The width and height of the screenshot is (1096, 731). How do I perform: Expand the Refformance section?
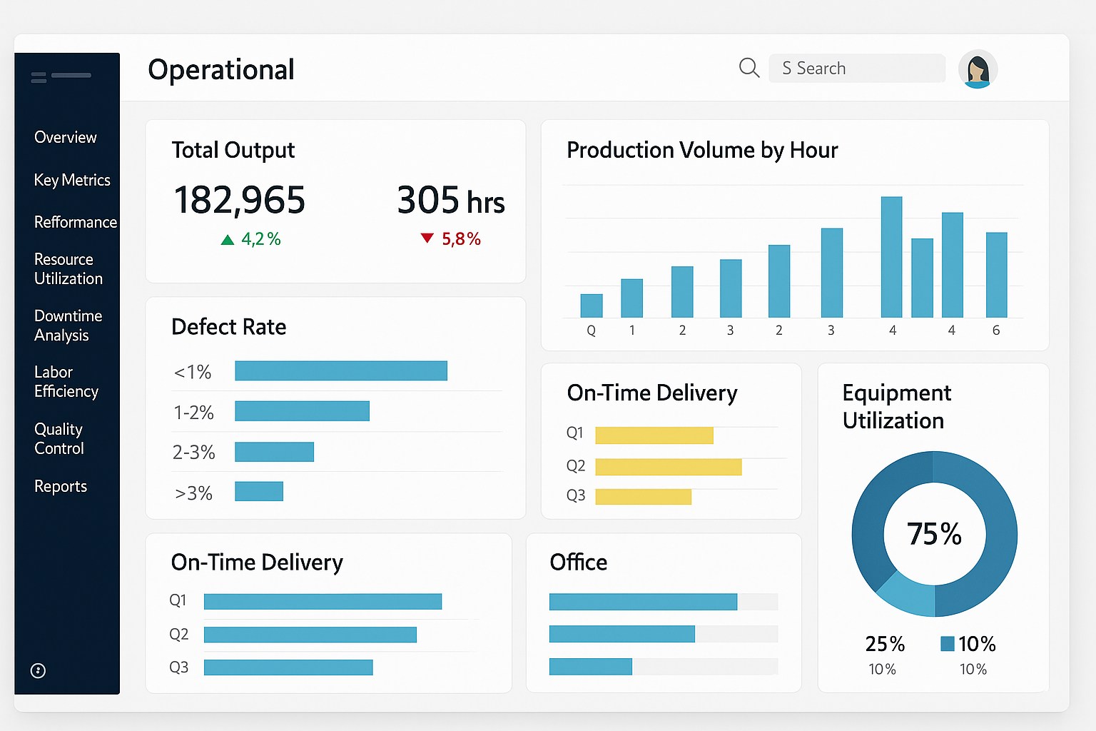click(76, 222)
